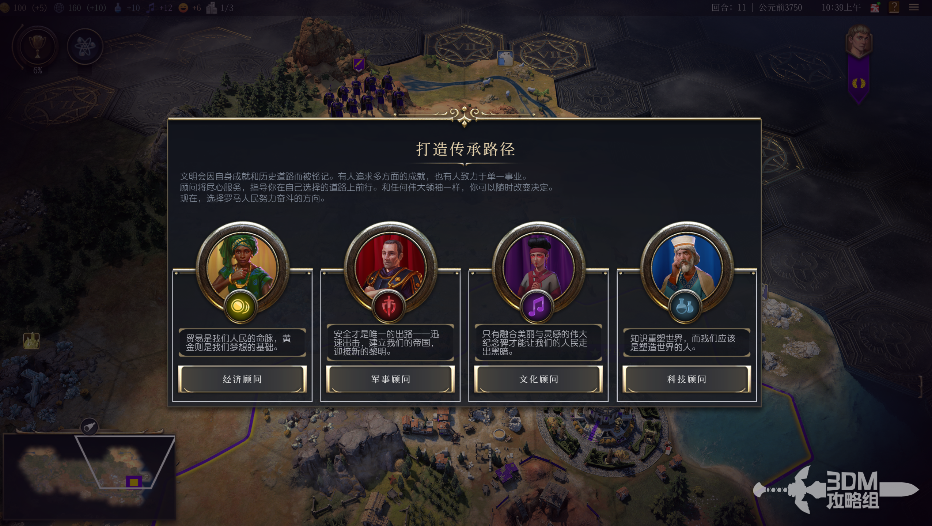Choose the 军事顾问 button

click(x=390, y=379)
